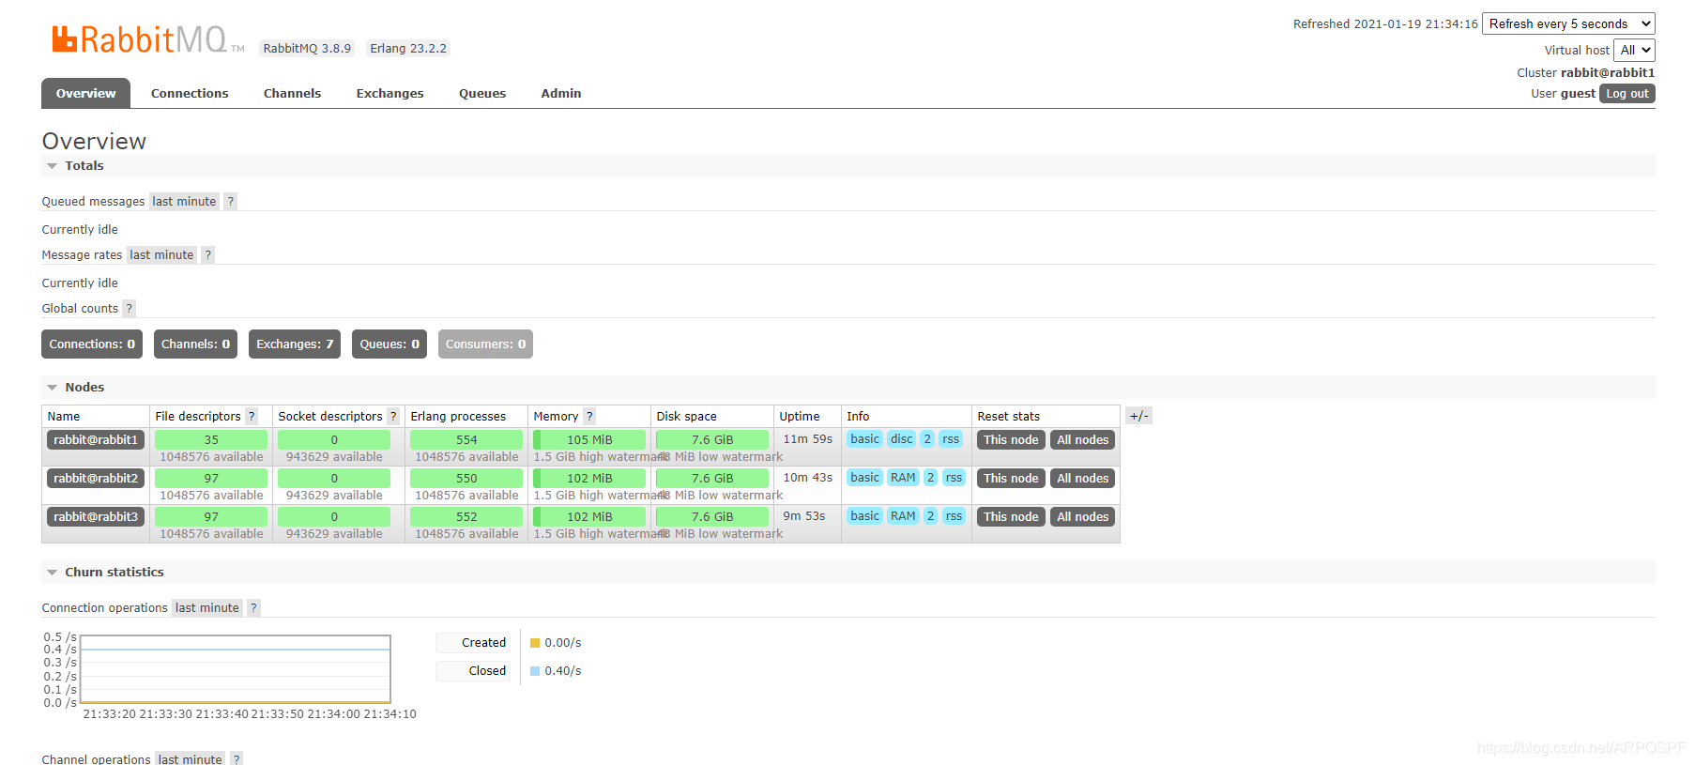Open the Virtual host dropdown
Screen dimensions: 1695x765
1634,50
